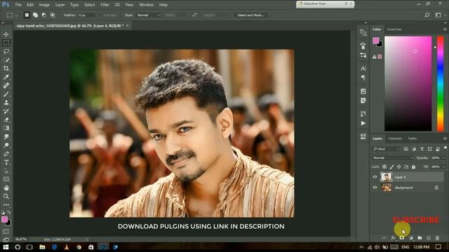Screen dimensions: 449x252
Task: Select the Quick Selection tool
Action: coord(6,60)
